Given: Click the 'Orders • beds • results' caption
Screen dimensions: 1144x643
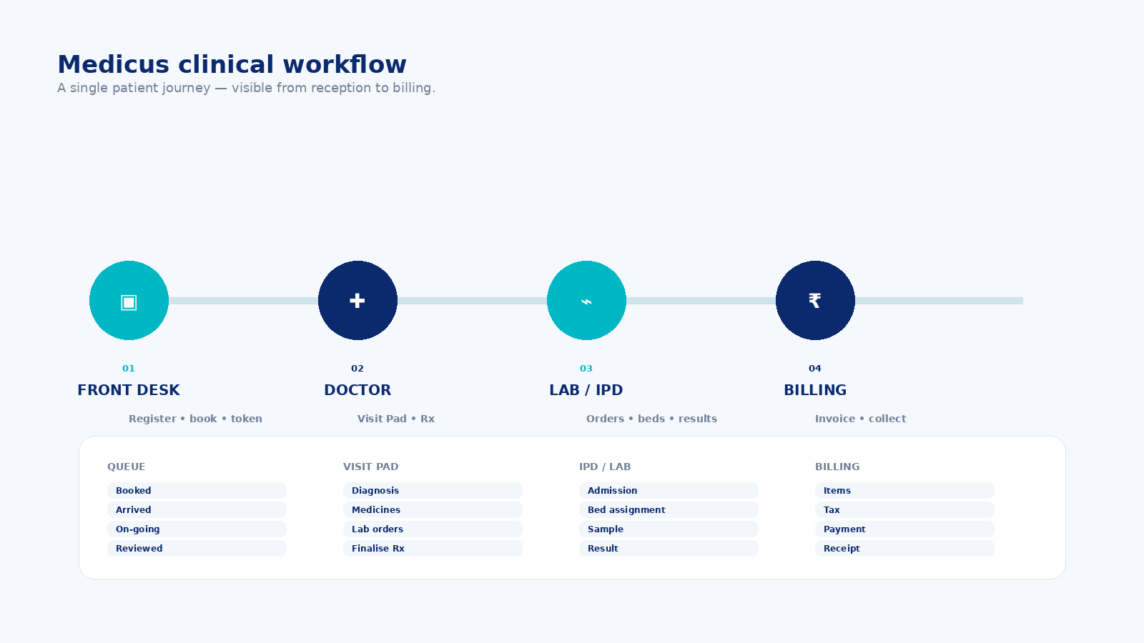Looking at the screenshot, I should (651, 419).
